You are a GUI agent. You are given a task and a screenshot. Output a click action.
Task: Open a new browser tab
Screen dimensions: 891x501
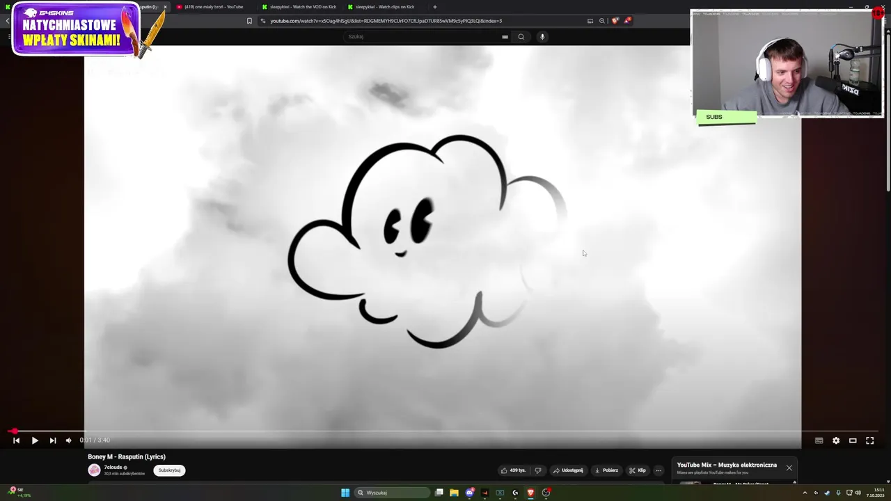435,7
